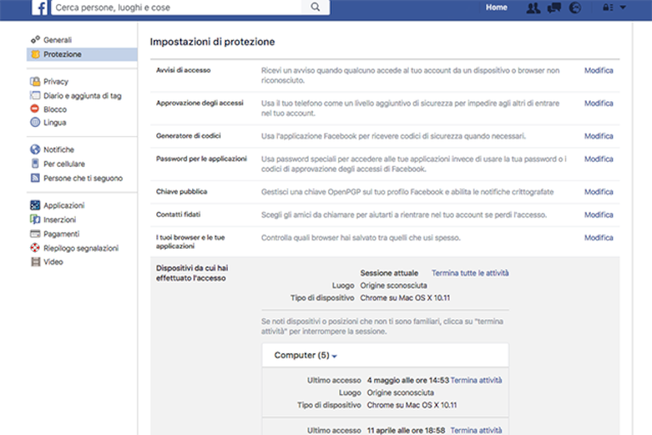
Task: Click Dispositivi da cui hai effettuato l'accesso heading
Action: coord(192,273)
